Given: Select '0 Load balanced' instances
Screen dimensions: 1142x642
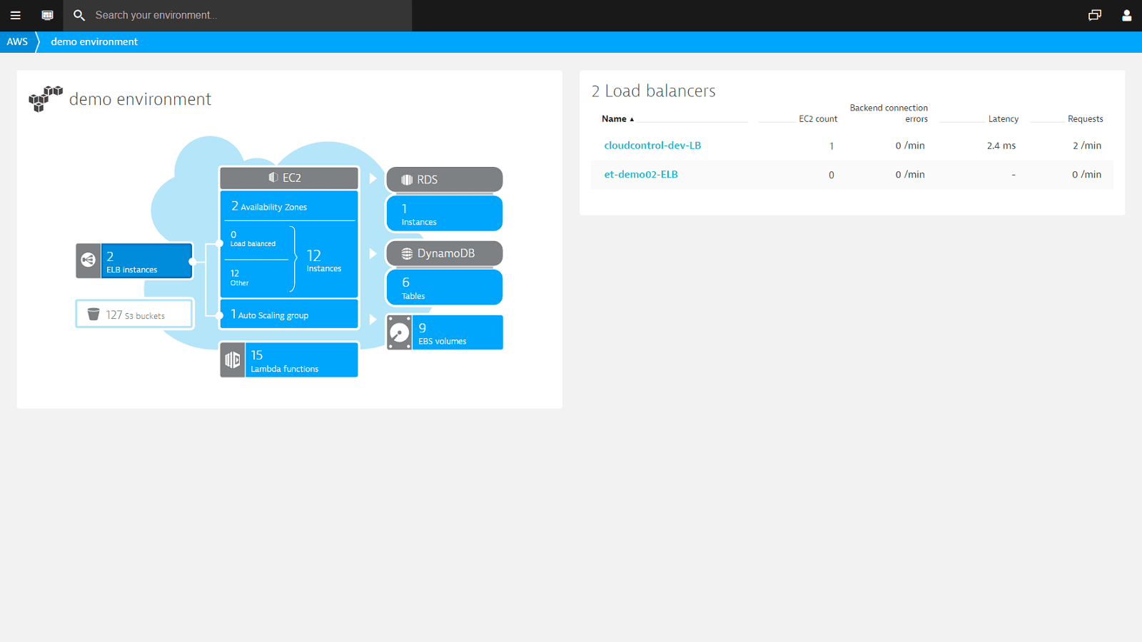Looking at the screenshot, I should click(253, 239).
